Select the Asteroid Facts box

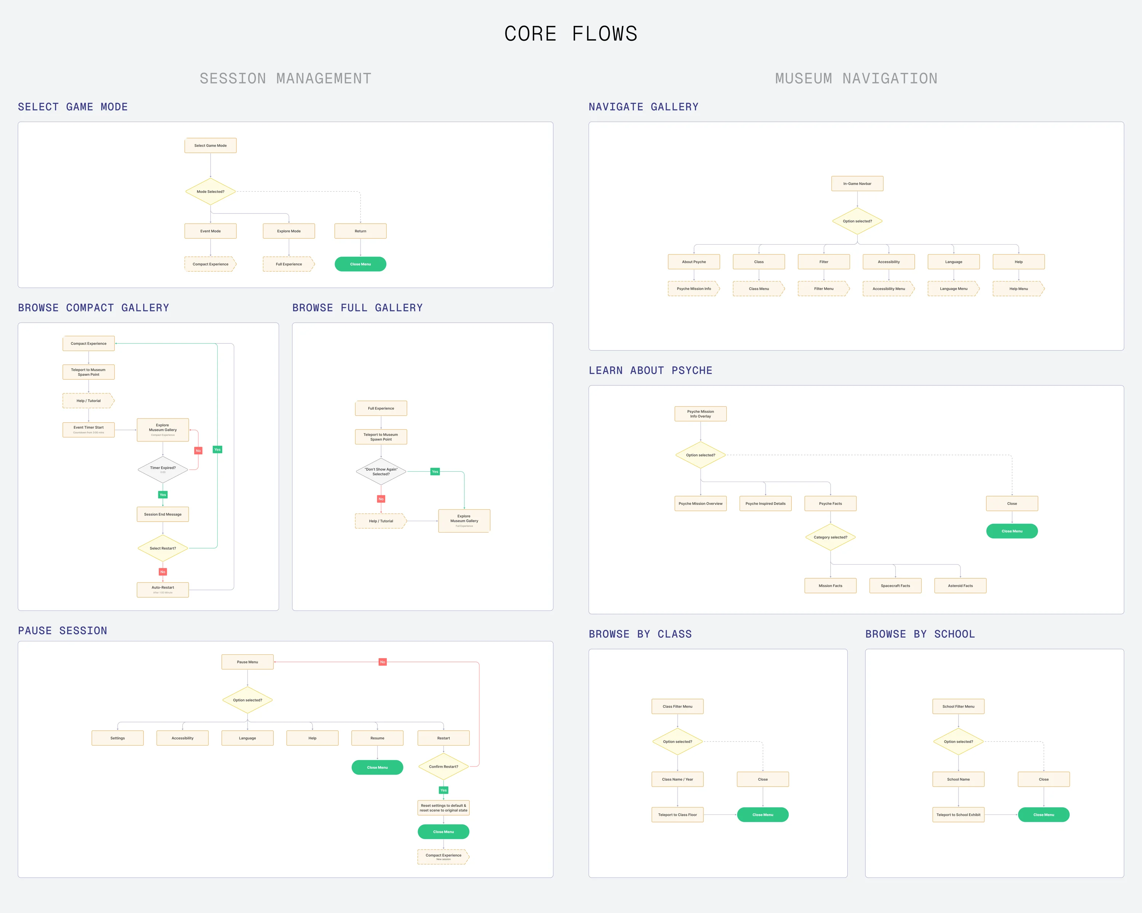point(960,586)
